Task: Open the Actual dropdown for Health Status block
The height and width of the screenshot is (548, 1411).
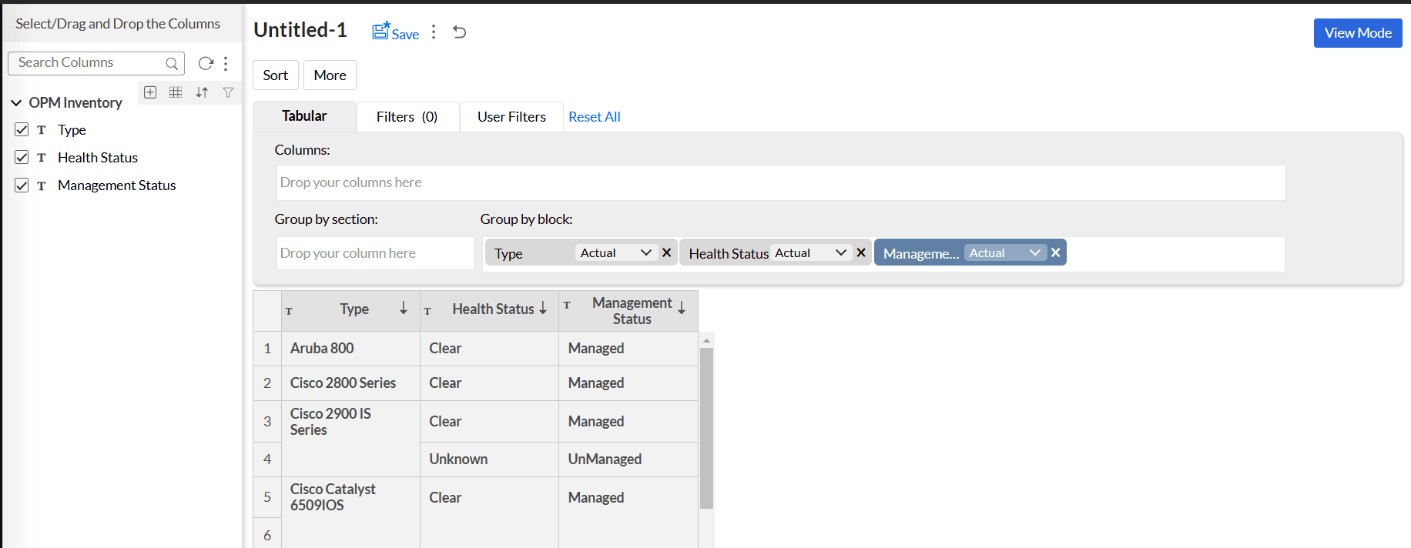Action: pyautogui.click(x=811, y=252)
